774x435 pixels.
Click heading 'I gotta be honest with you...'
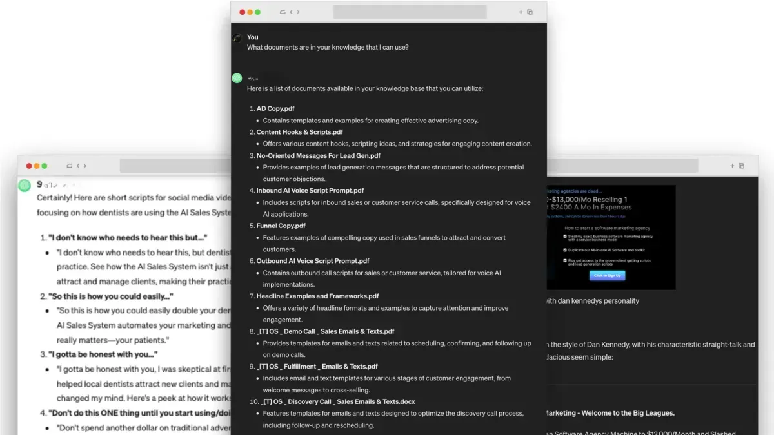point(103,354)
